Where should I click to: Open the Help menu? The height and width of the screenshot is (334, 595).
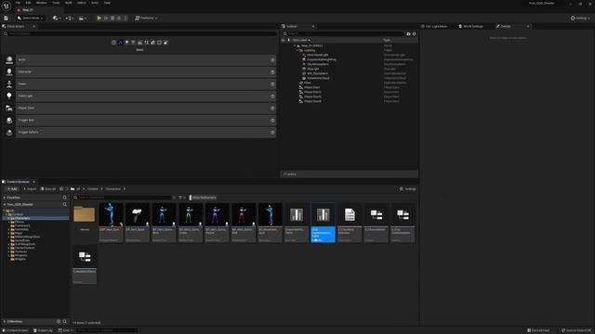(x=107, y=3)
